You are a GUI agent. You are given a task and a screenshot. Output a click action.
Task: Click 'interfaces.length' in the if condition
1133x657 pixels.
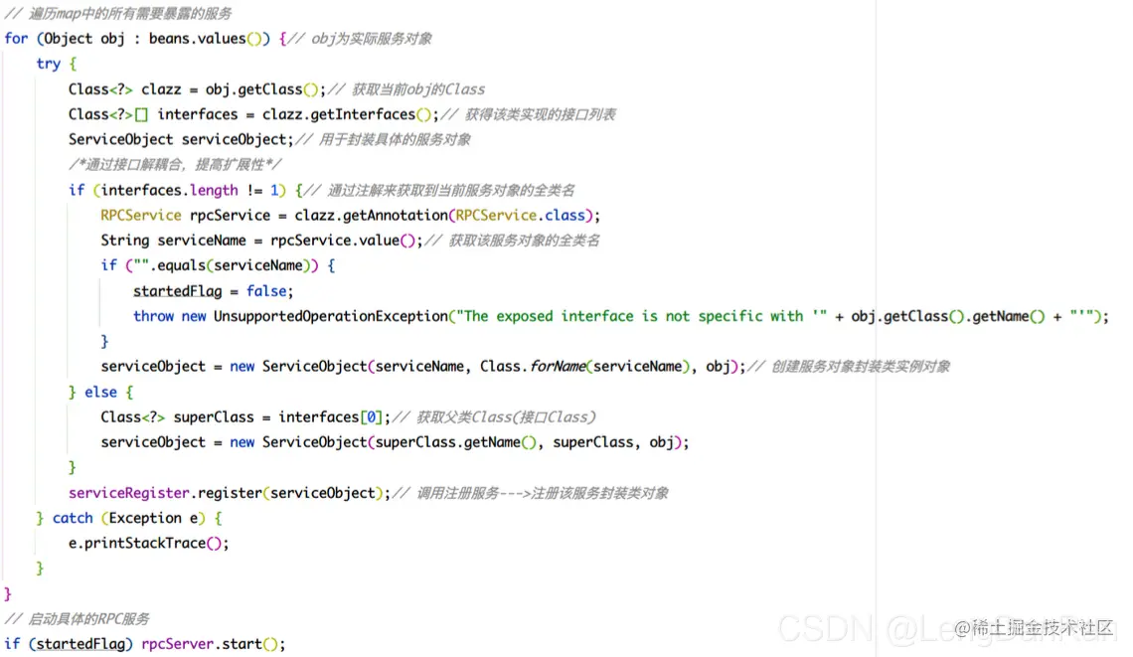tap(169, 190)
